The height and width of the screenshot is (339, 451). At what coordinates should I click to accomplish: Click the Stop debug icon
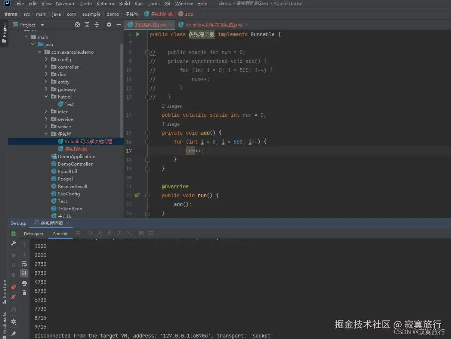click(13, 275)
